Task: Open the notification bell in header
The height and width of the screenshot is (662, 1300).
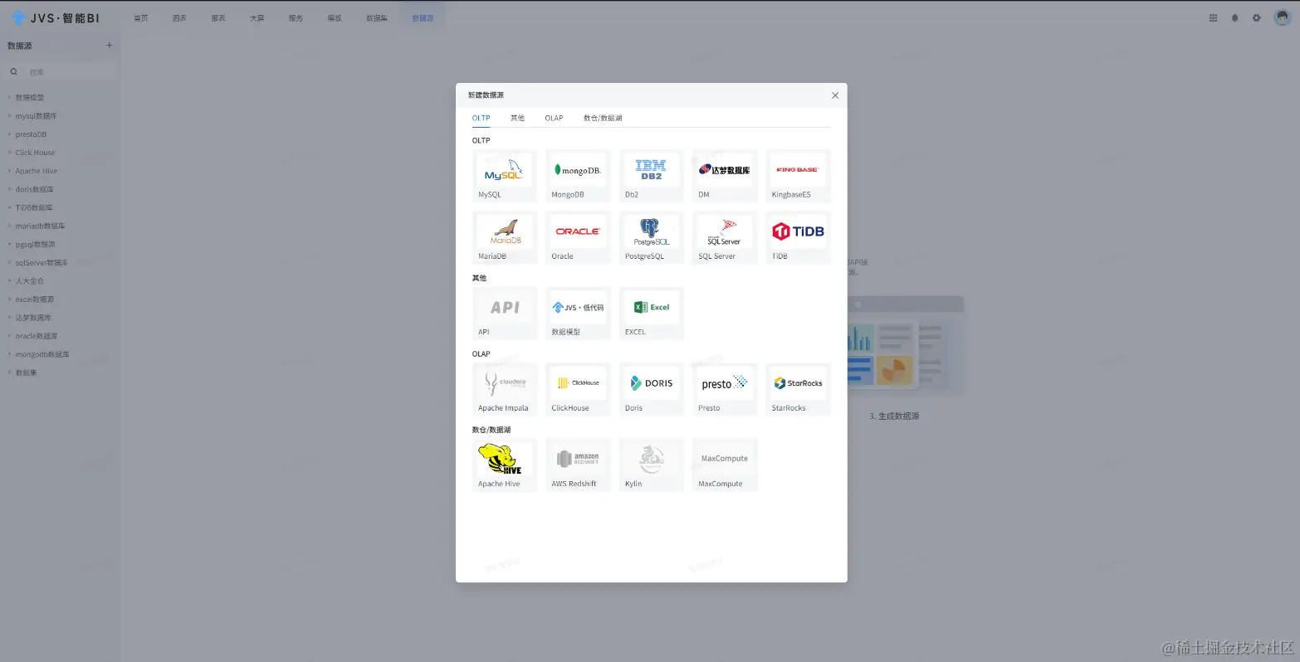Action: click(x=1234, y=17)
